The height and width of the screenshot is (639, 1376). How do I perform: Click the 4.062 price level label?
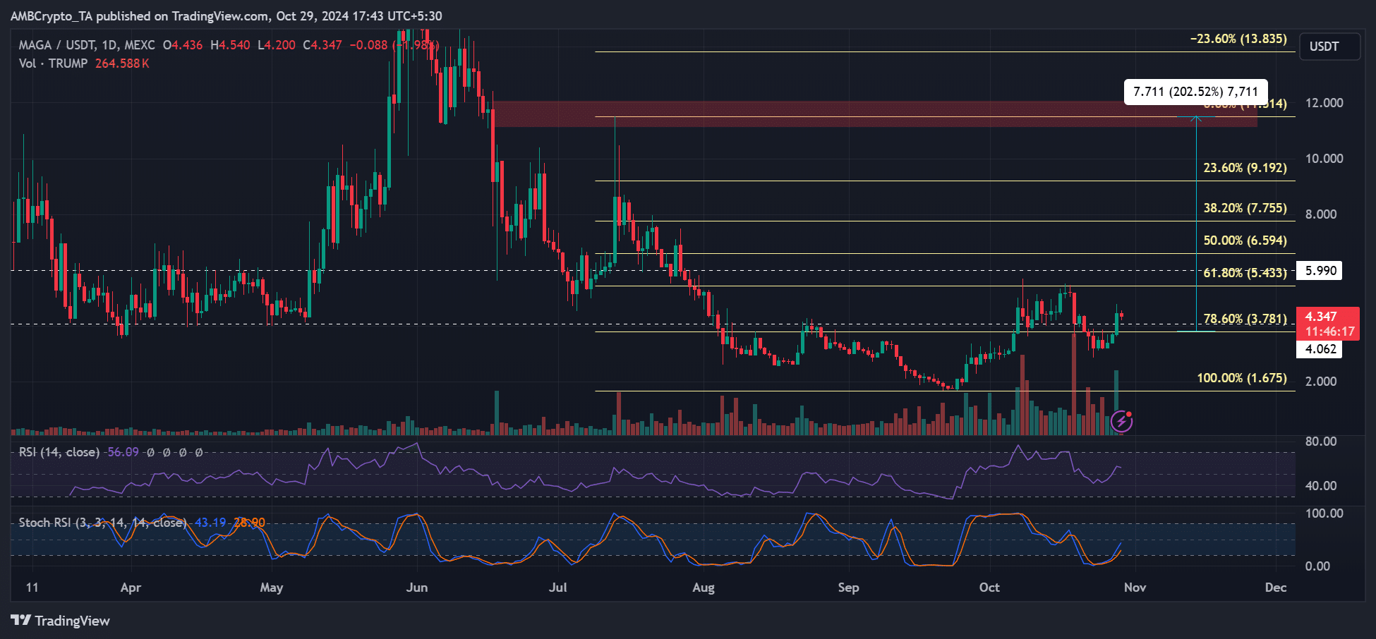[1320, 349]
